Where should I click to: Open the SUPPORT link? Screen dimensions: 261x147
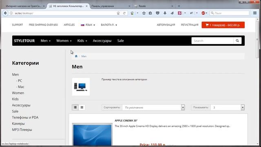pyautogui.click(x=17, y=25)
